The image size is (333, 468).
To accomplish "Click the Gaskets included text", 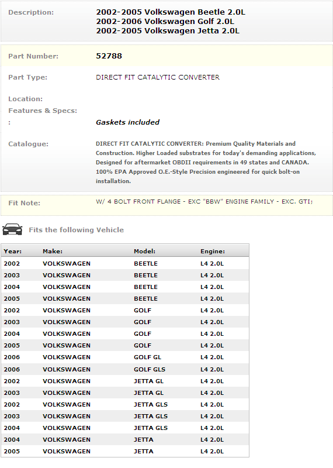I will (127, 122).
